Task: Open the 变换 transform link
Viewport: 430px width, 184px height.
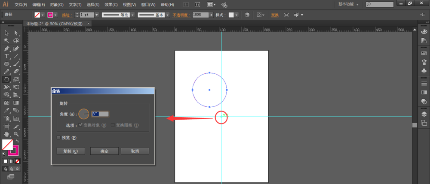Action: pos(275,15)
